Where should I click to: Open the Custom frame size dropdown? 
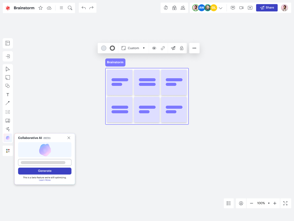click(x=133, y=48)
